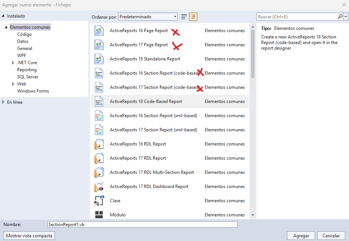The image size is (349, 241).
Task: Click the ActiveReports 17 Section Report (xml-based) icon
Action: pyautogui.click(x=99, y=130)
